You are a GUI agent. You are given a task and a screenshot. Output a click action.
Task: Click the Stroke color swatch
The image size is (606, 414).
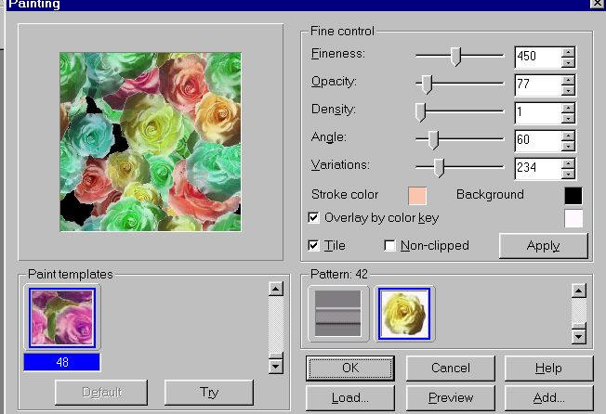pos(418,196)
